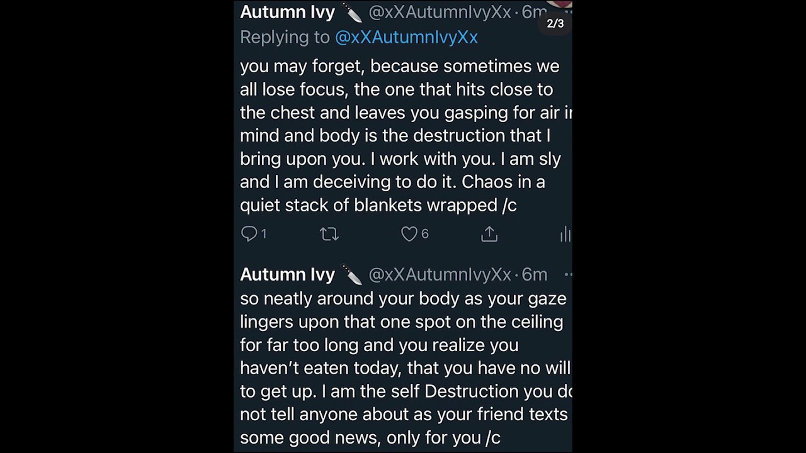Share the first tweet using the share icon
The height and width of the screenshot is (453, 806).
tap(489, 234)
